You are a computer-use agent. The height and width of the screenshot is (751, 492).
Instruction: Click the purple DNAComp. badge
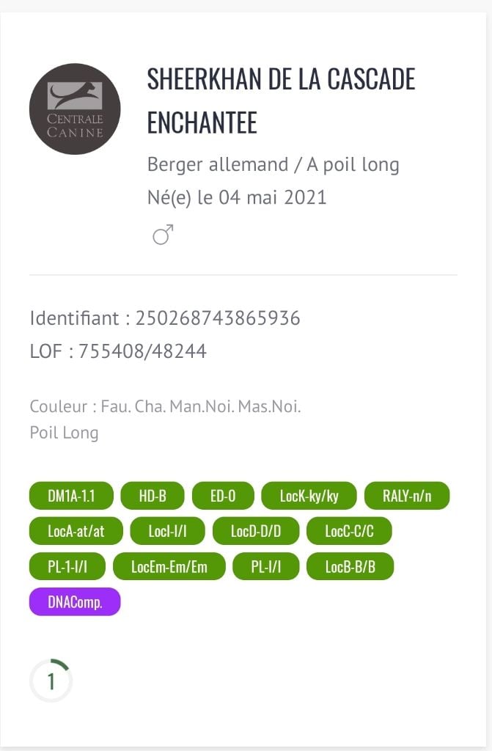(75, 601)
